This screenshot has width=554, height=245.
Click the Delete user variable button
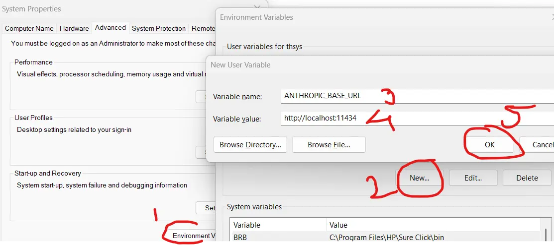tap(527, 178)
